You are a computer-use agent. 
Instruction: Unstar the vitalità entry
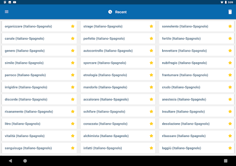click(73, 136)
